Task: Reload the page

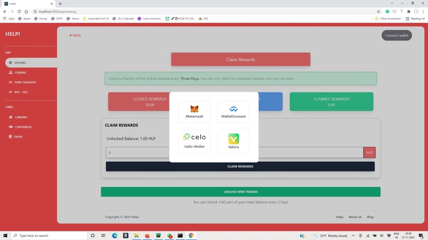Action: tap(19, 12)
